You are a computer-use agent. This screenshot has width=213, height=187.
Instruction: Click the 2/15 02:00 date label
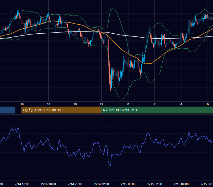(155, 184)
